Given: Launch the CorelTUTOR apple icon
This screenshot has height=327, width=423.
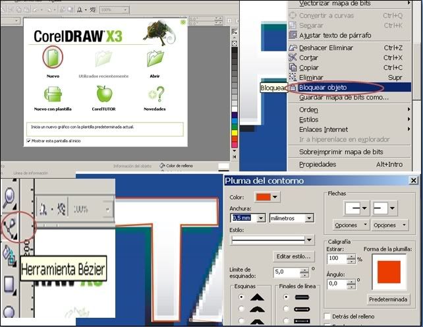Looking at the screenshot, I should [x=104, y=94].
